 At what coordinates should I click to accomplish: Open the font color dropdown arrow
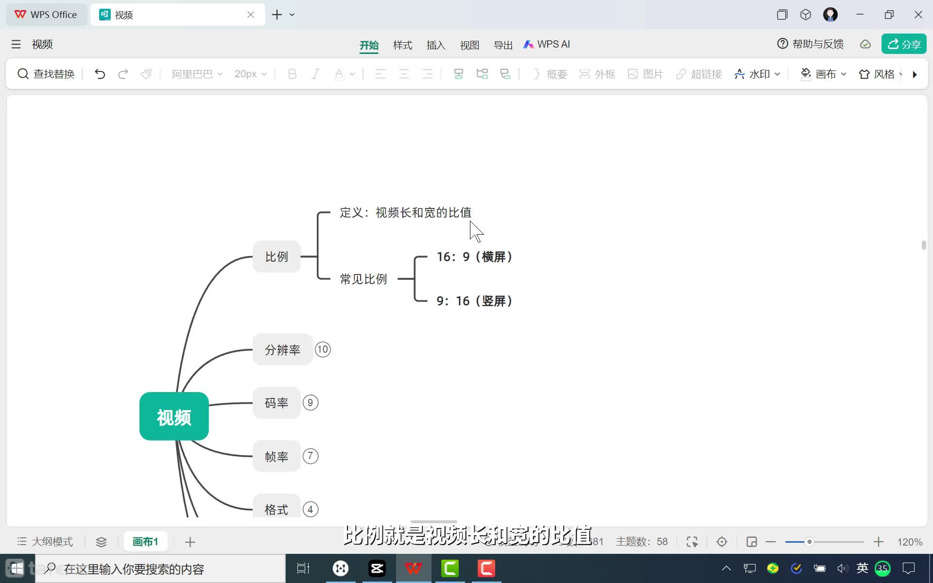[x=352, y=74]
